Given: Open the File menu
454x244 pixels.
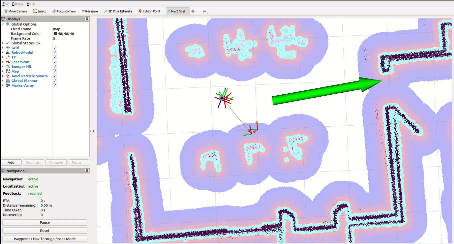Looking at the screenshot, I should point(5,4).
